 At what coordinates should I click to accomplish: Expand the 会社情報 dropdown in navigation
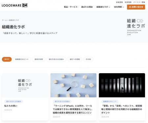pyautogui.click(x=119, y=7)
